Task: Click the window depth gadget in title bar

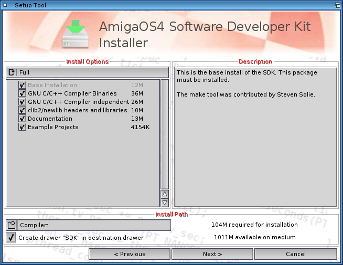Action: [x=338, y=5]
